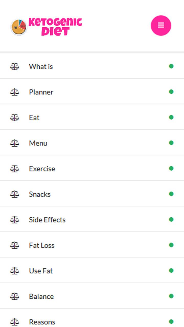Click the green dot on Fat Loss row

click(x=171, y=245)
